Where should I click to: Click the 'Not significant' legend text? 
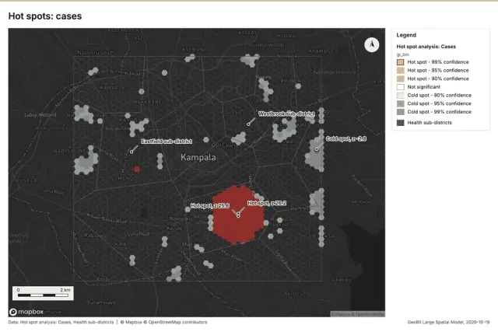423,86
